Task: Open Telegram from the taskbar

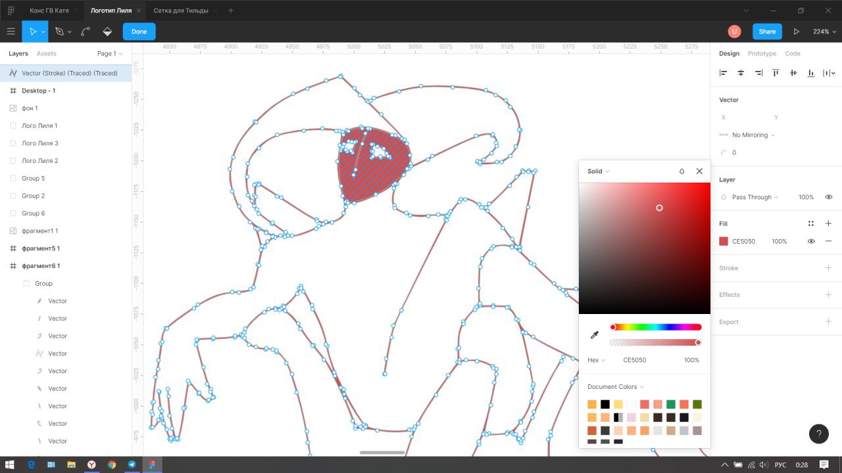Action: point(132,464)
